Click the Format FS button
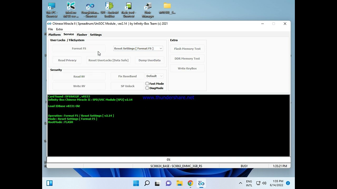This screenshot has height=189, width=337. pos(79,49)
